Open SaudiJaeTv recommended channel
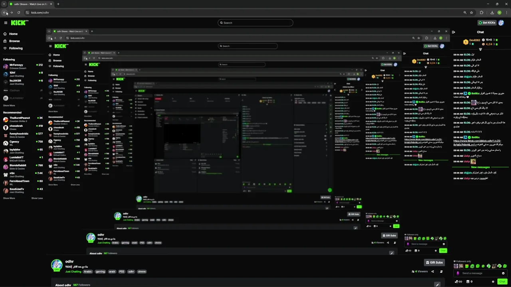This screenshot has height=287, width=511. click(23, 191)
